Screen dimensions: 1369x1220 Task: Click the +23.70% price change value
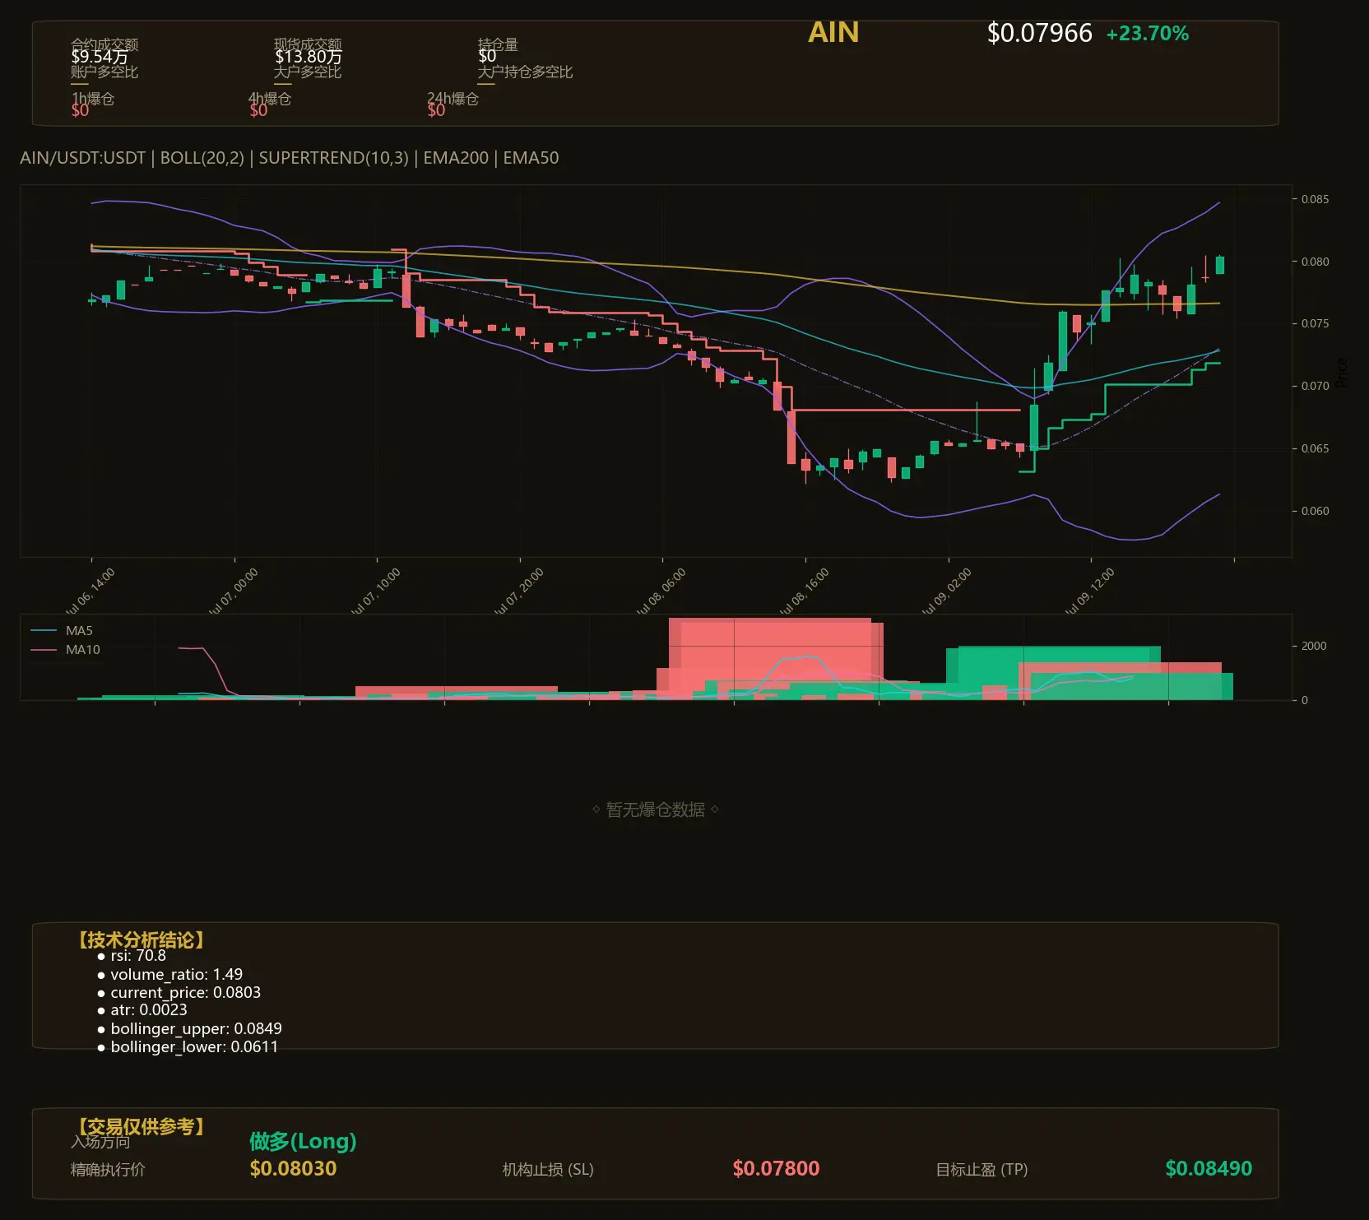(x=1147, y=34)
